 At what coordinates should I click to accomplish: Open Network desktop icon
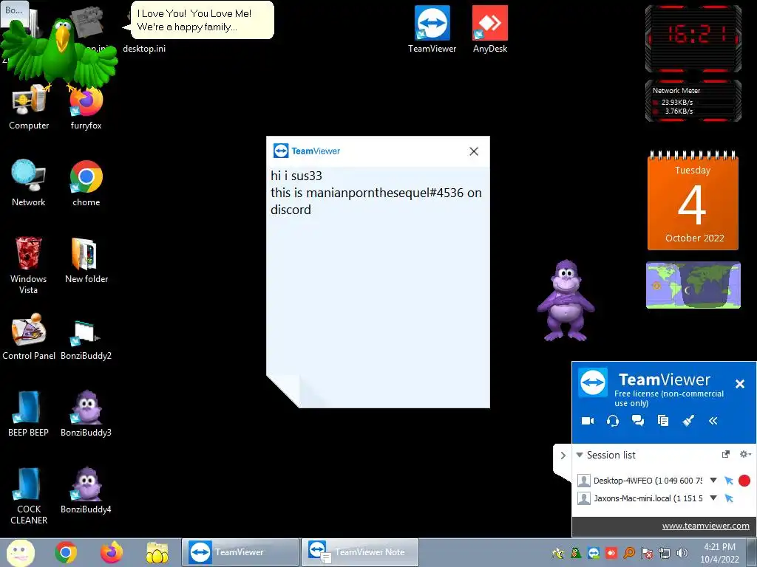(29, 183)
